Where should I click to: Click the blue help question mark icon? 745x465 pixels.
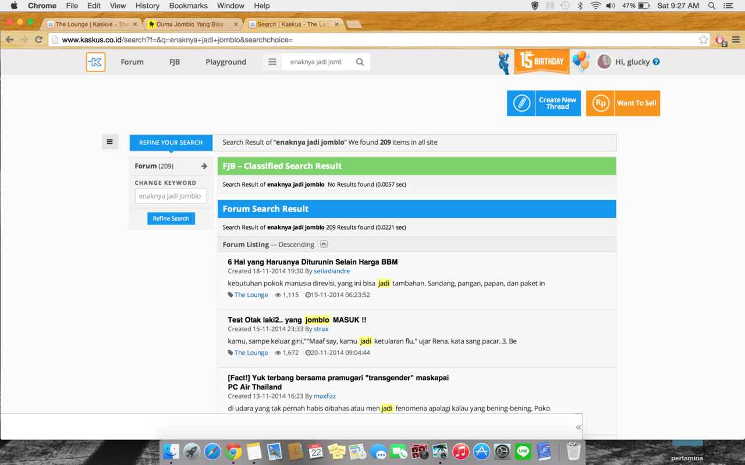pos(656,62)
